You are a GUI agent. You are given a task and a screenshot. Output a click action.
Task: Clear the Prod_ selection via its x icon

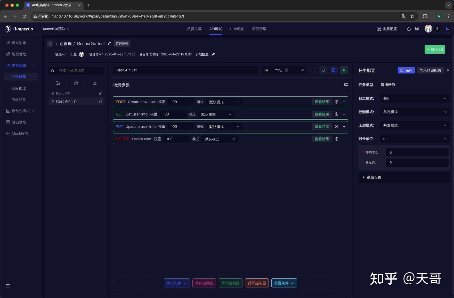click(x=286, y=70)
